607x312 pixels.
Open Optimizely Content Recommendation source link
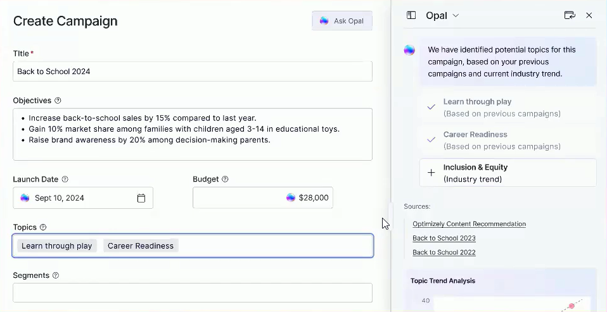(x=469, y=224)
